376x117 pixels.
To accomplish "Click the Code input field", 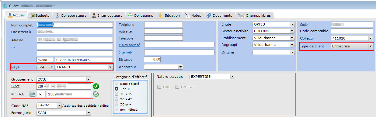I will click(x=352, y=24).
